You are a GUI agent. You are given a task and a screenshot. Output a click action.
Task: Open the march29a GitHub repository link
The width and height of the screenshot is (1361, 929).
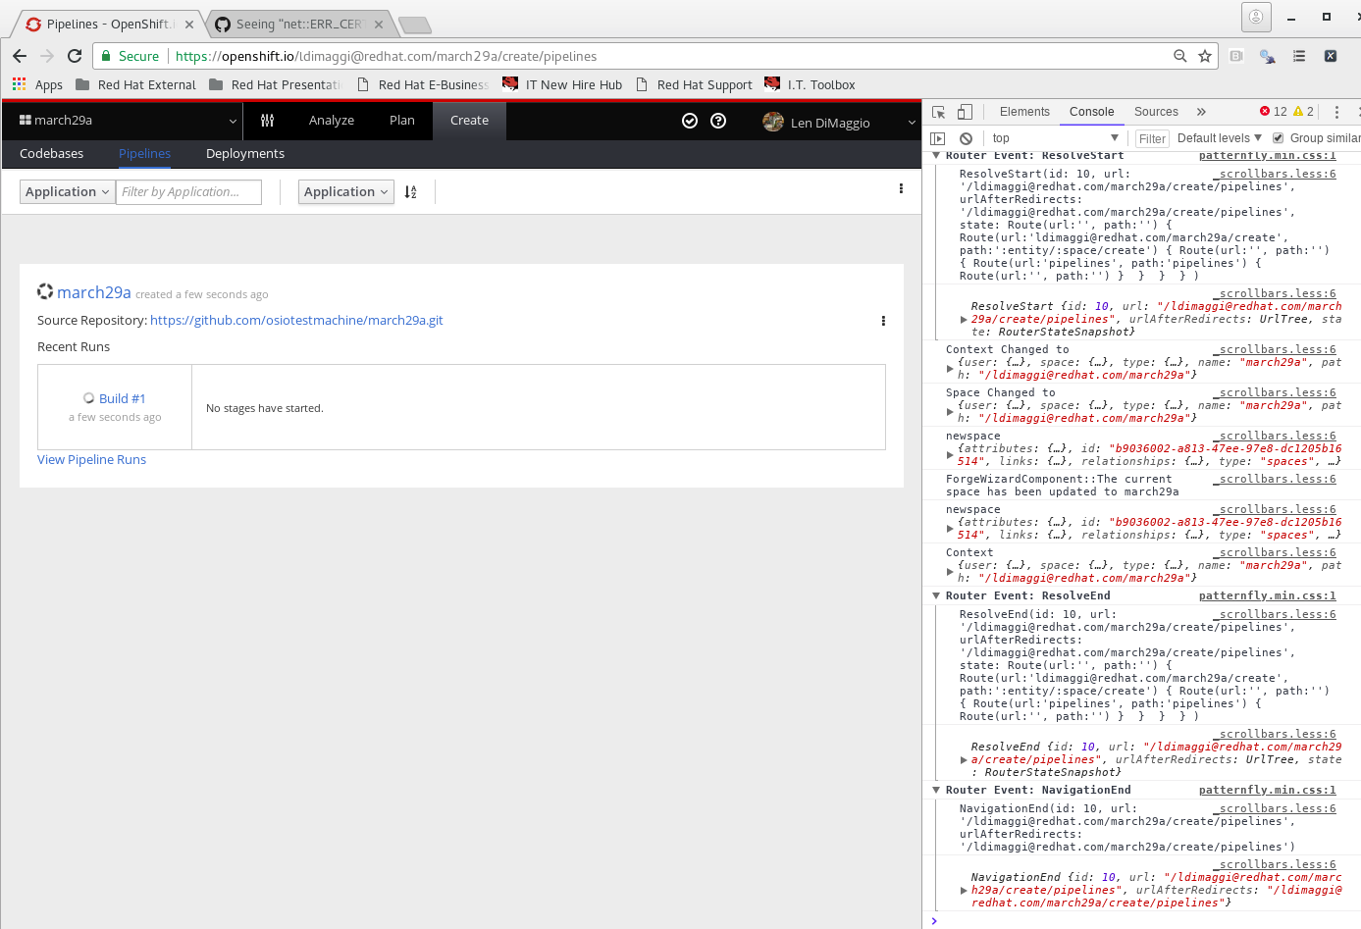coord(296,320)
